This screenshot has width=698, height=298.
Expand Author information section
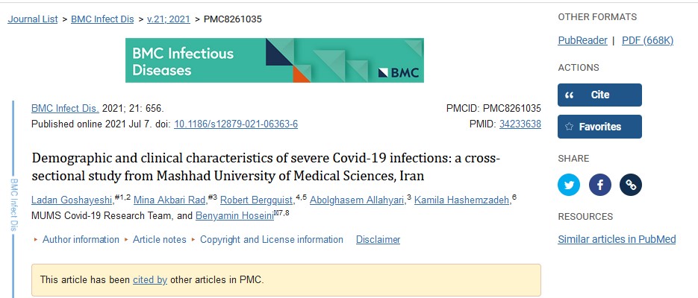click(81, 240)
